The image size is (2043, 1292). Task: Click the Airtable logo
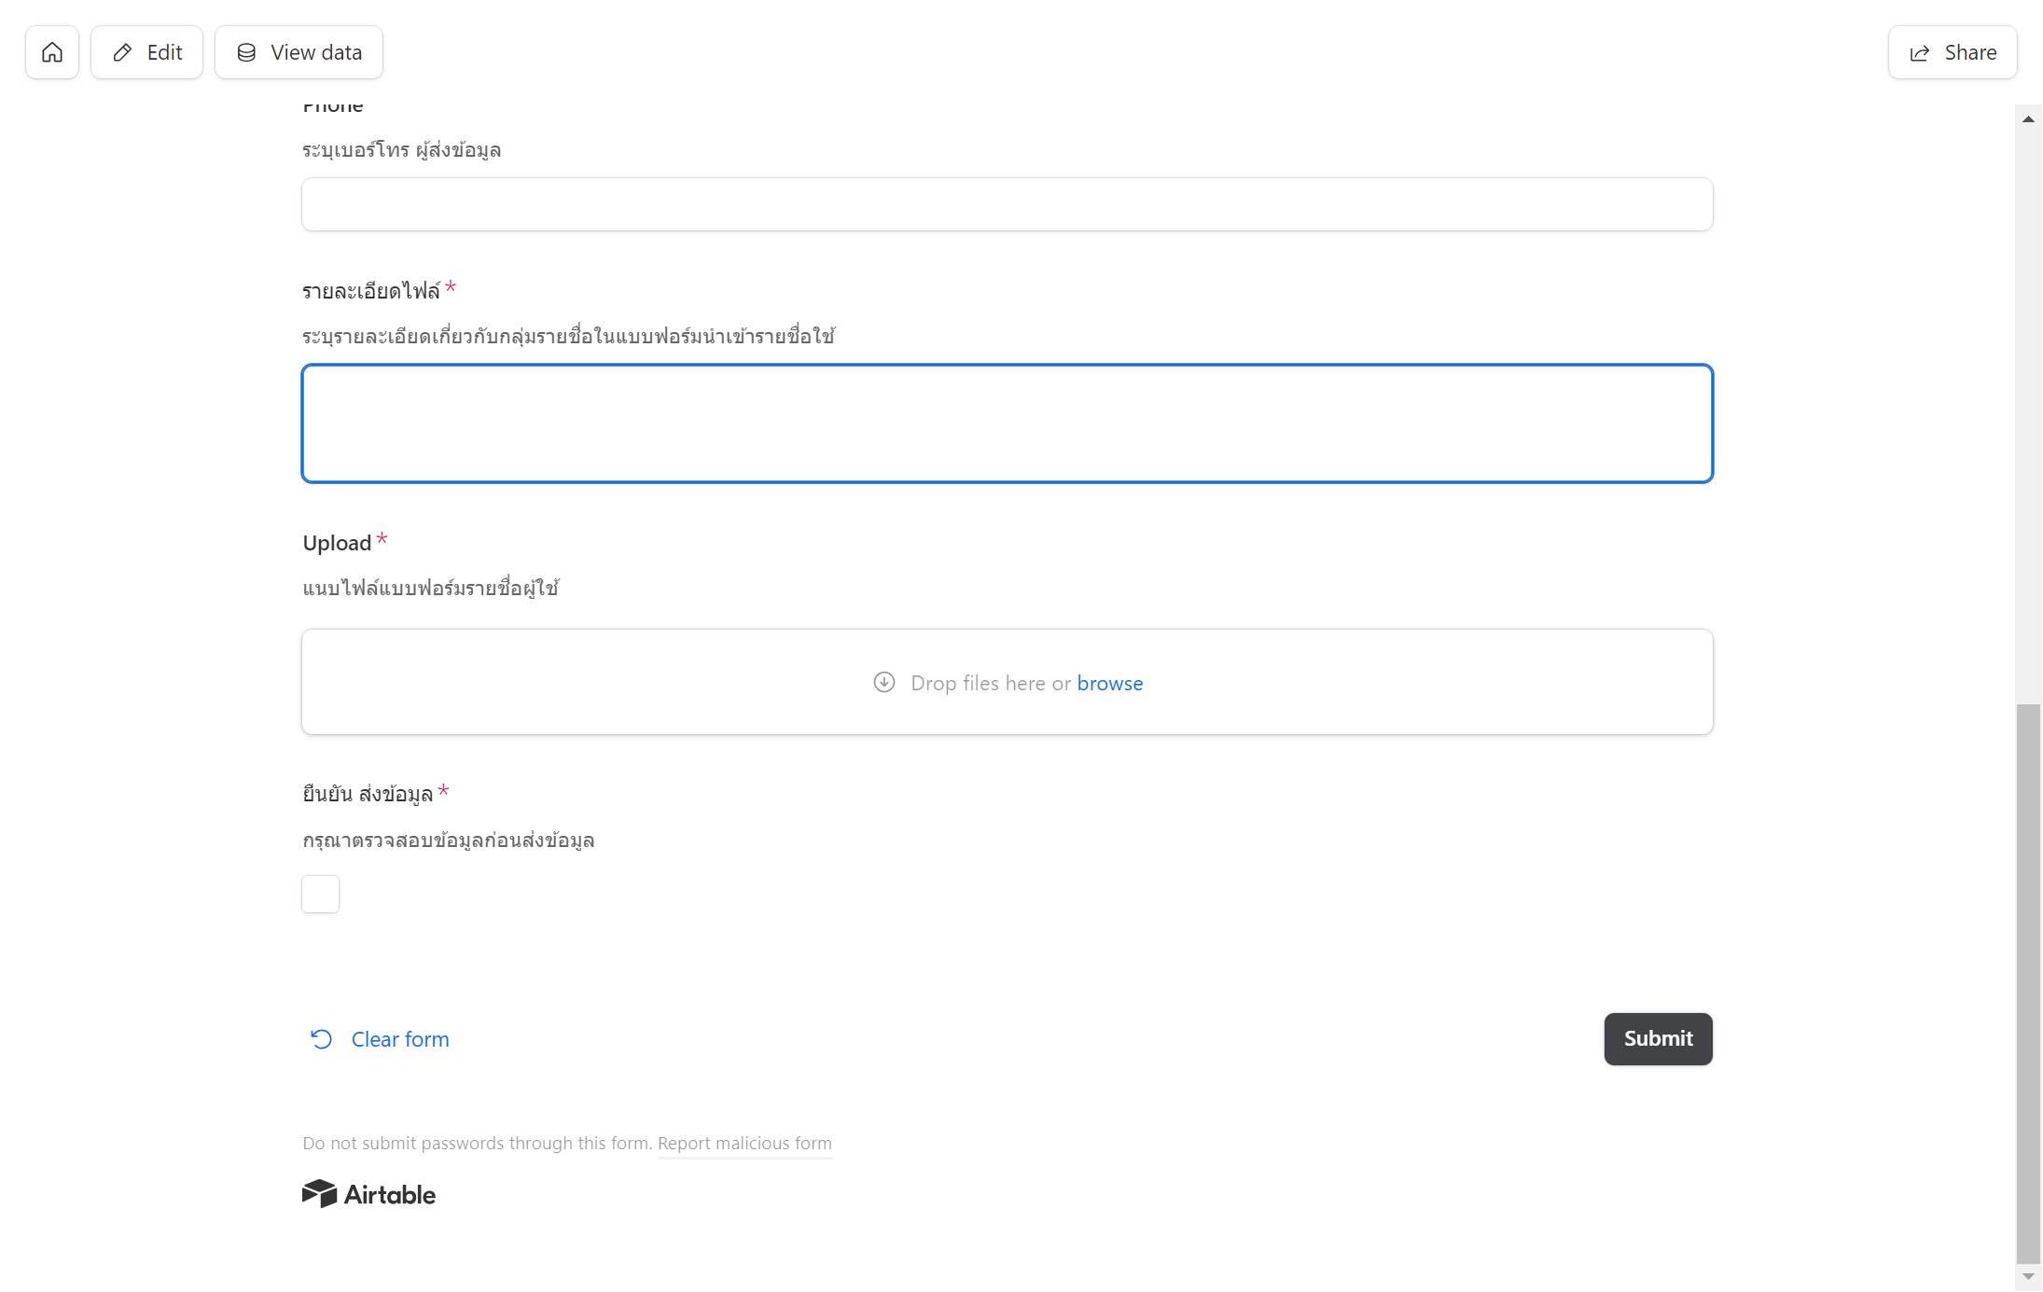[368, 1194]
